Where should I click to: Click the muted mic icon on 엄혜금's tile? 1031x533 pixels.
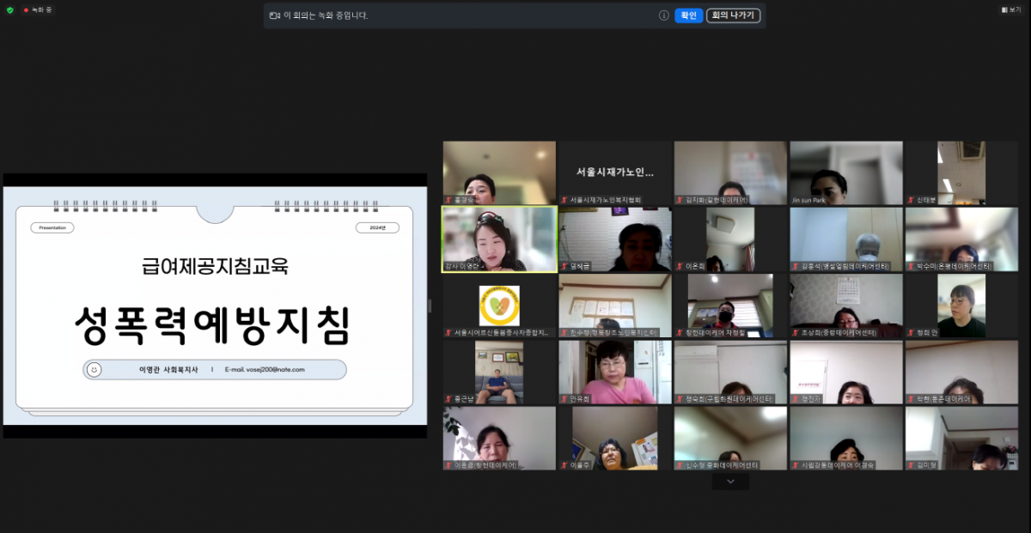pos(564,266)
